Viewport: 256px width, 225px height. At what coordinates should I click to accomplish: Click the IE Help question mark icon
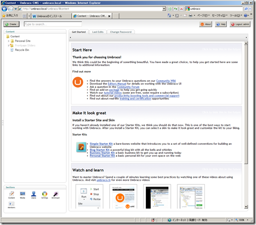245,16
